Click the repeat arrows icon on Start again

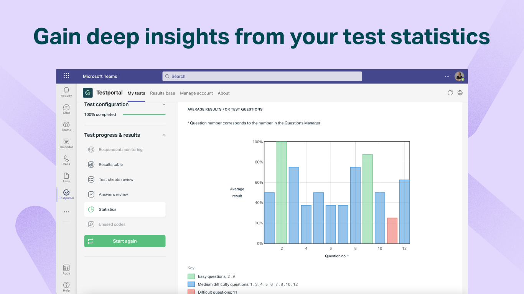point(90,241)
